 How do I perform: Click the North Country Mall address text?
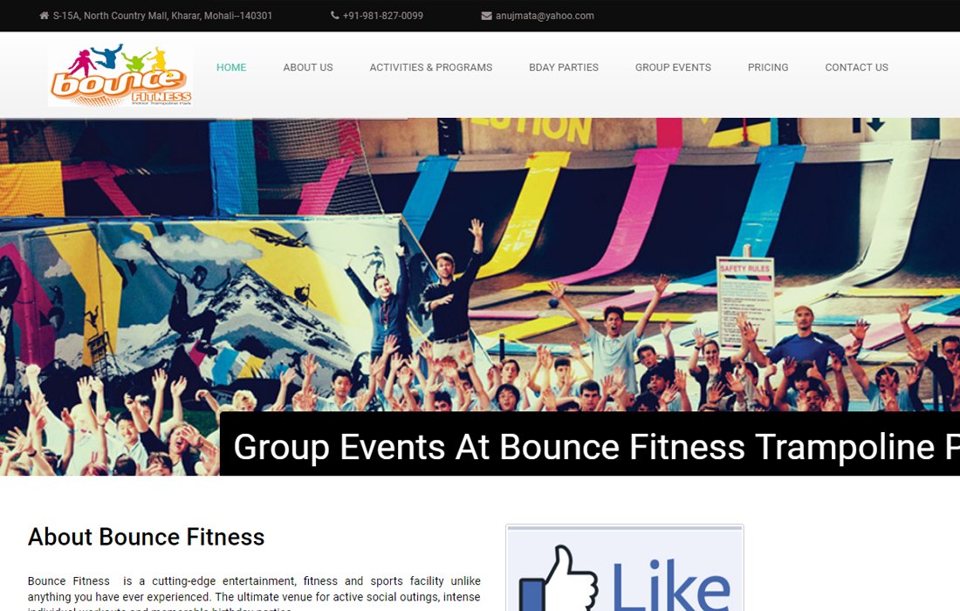click(162, 16)
